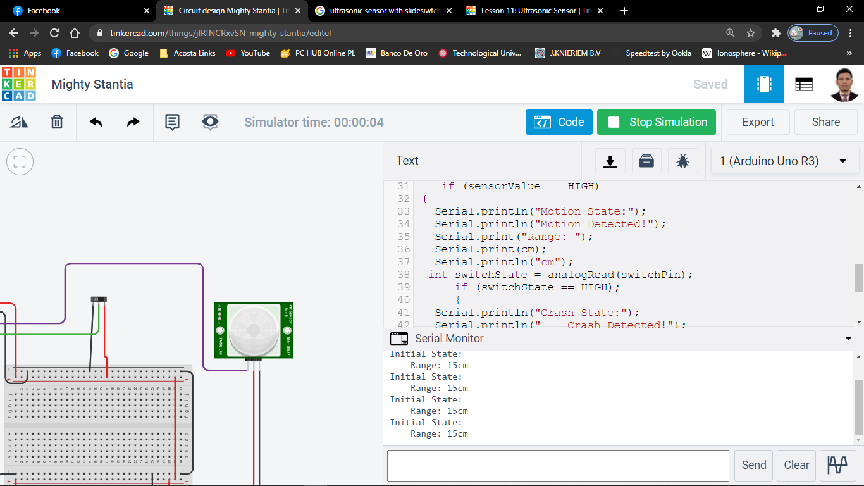Collapse the Serial Monitor panel
This screenshot has width=864, height=486.
pos(848,338)
